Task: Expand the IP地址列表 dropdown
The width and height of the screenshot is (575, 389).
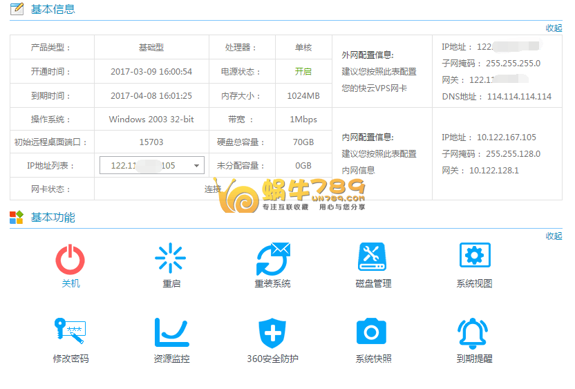Action: tap(151, 166)
